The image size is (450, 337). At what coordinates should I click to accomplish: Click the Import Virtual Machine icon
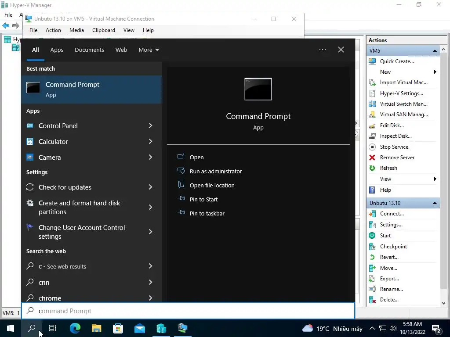372,82
